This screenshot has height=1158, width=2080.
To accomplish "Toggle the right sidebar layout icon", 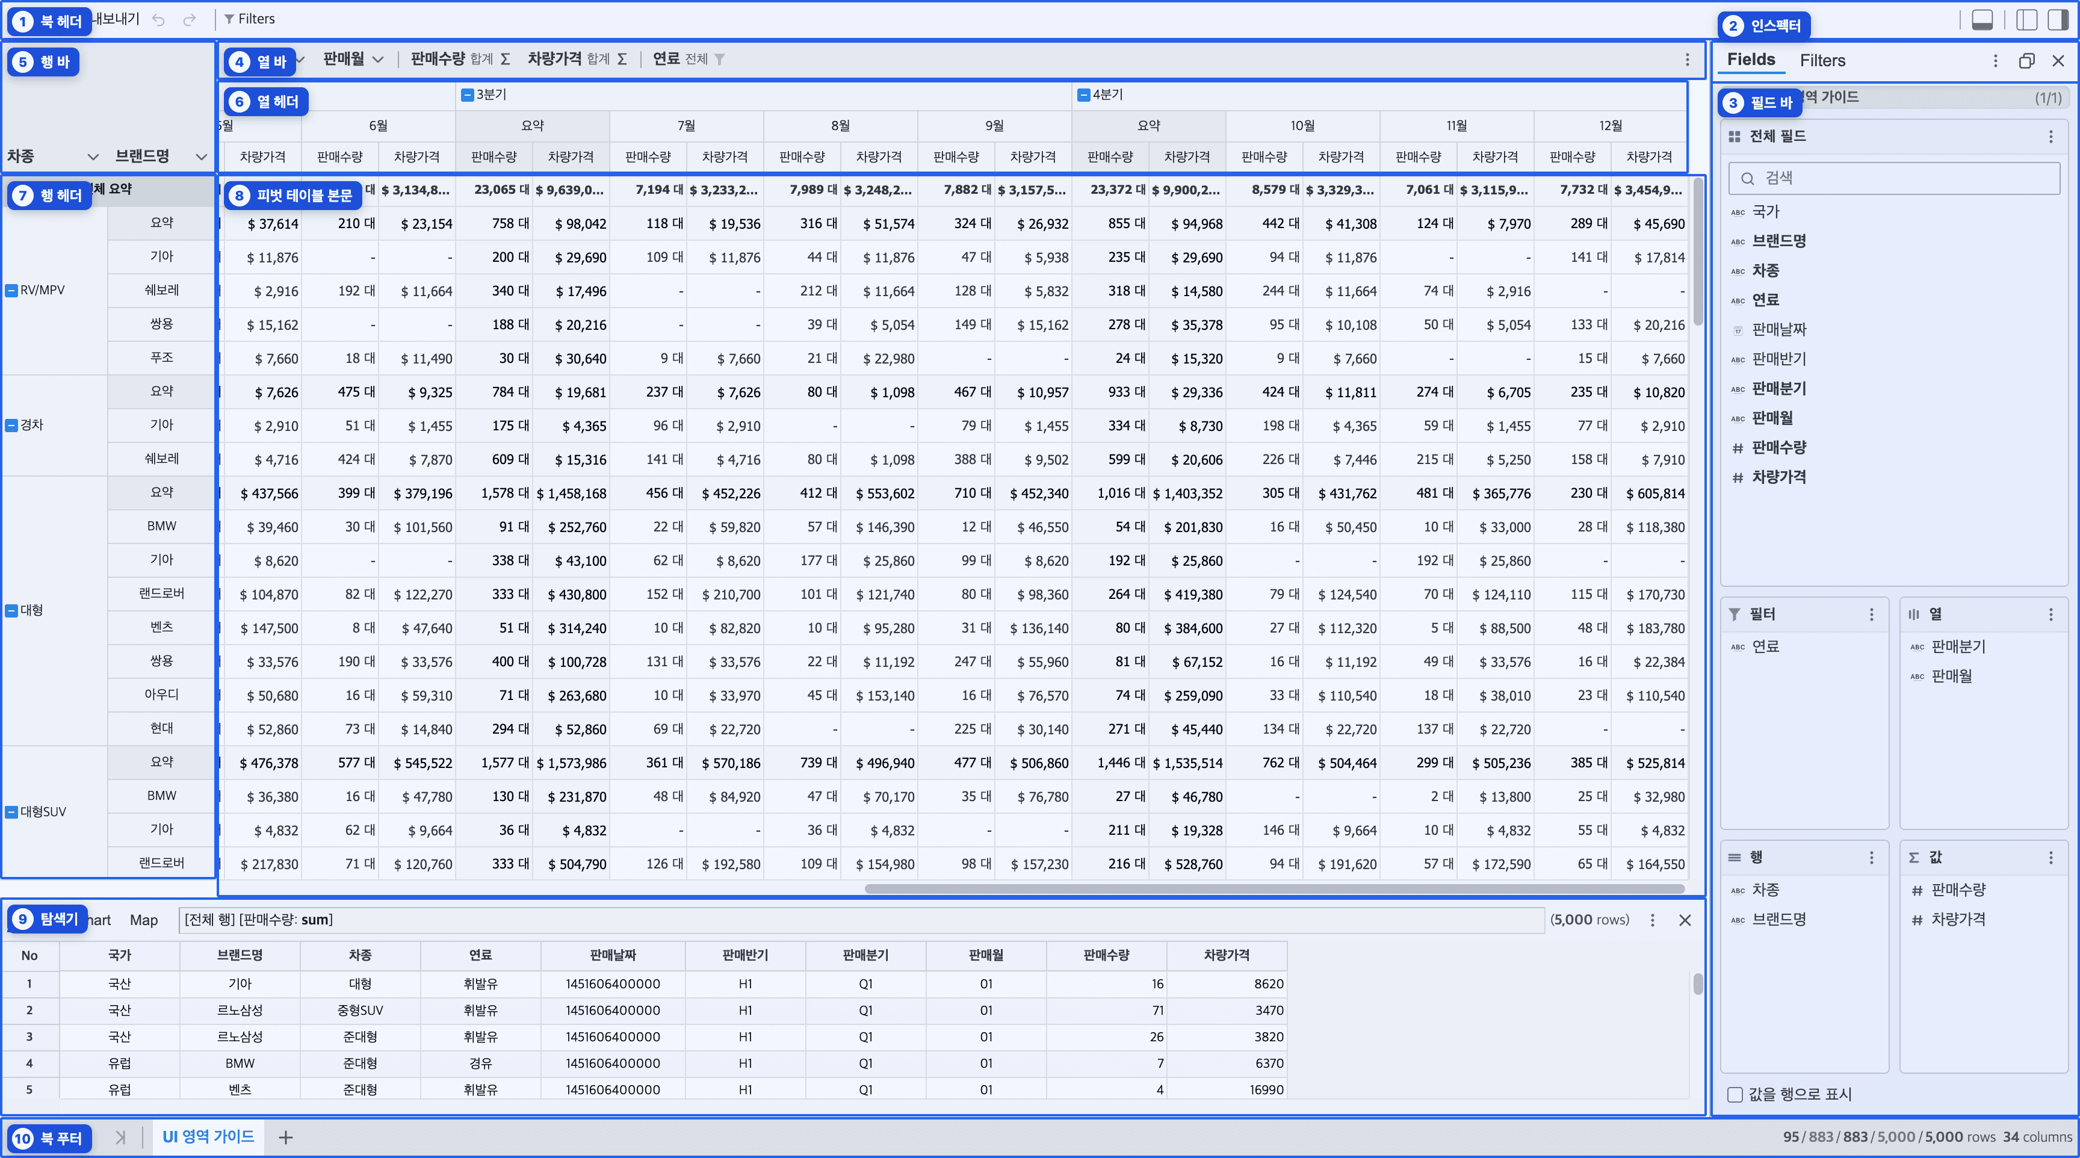I will [x=2057, y=19].
